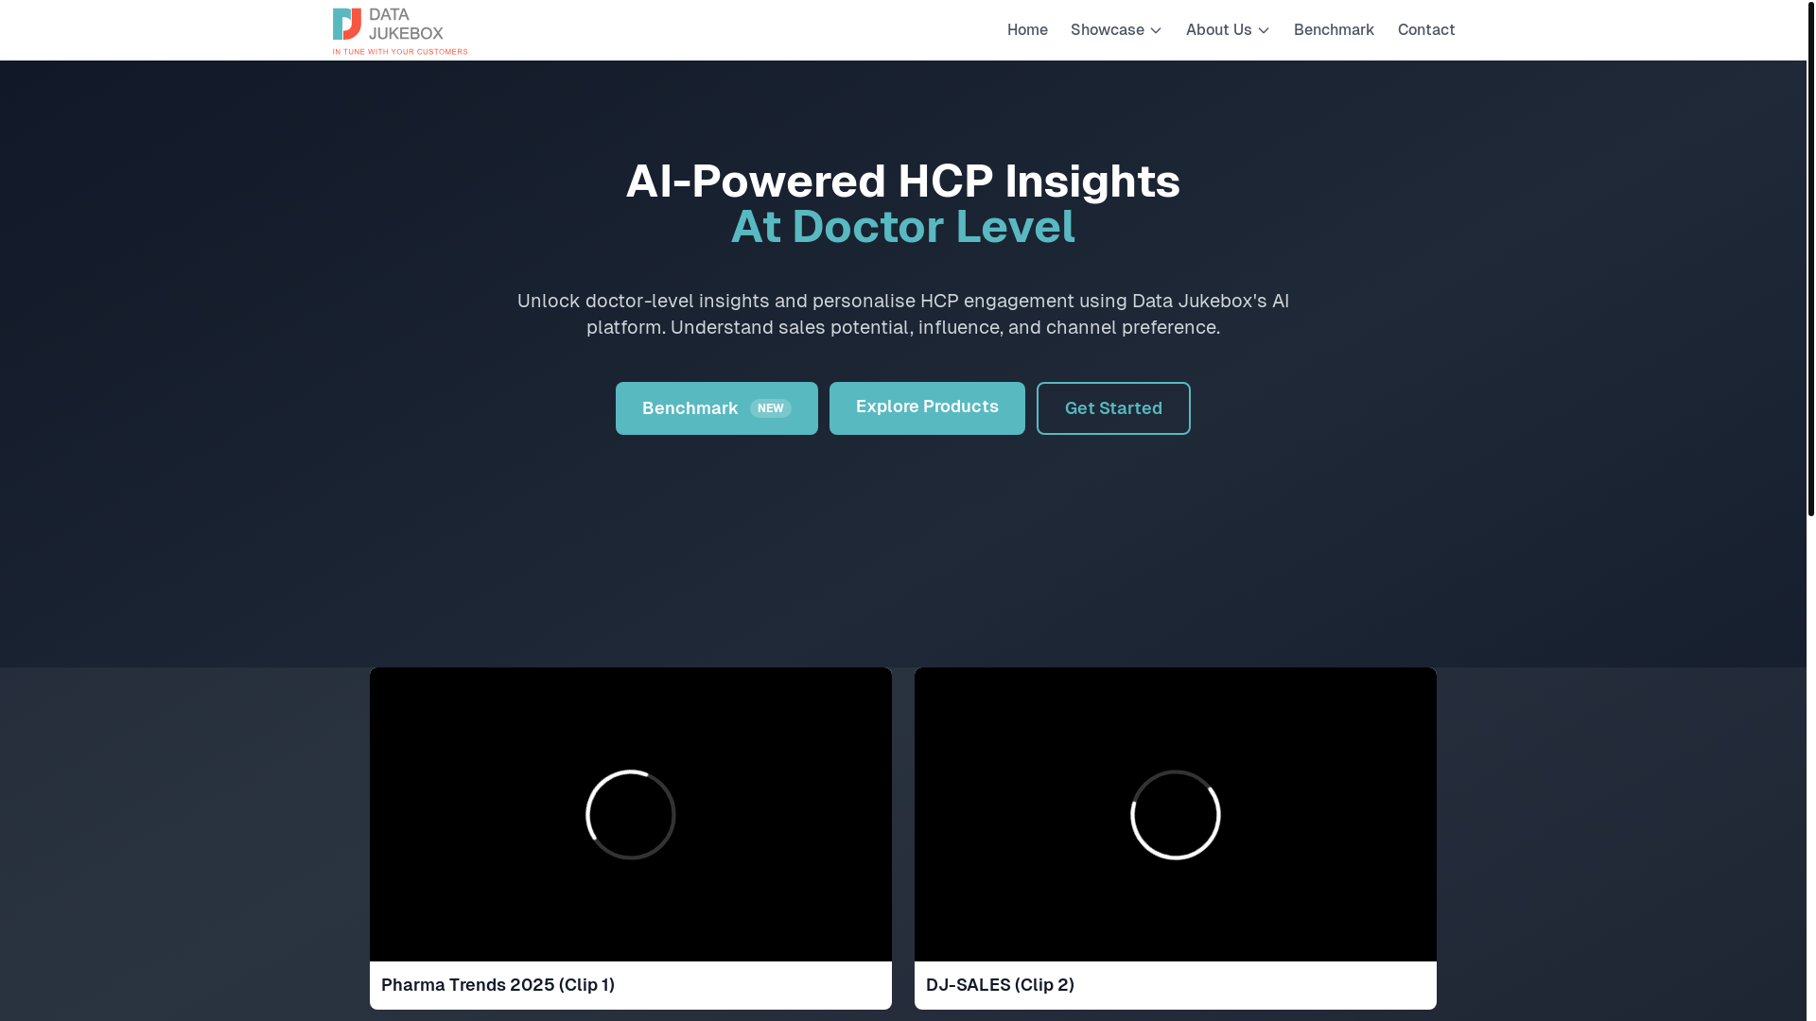The image size is (1816, 1021).
Task: Go to Benchmark in navigation bar
Action: click(1334, 30)
